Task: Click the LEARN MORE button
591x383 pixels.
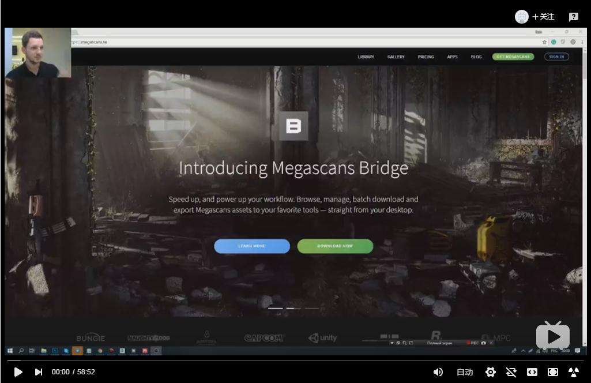Action: [x=252, y=246]
